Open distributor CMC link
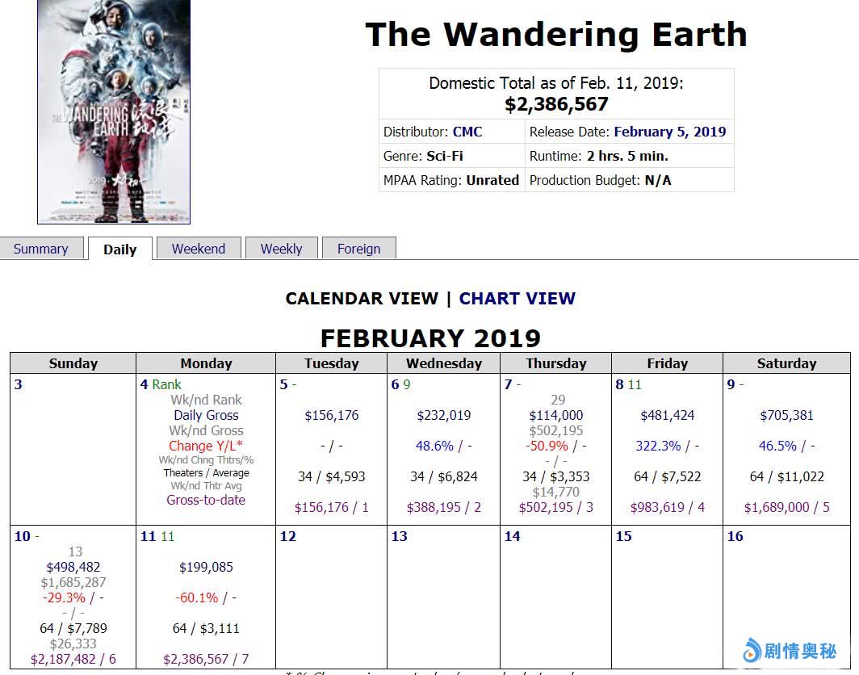Image resolution: width=859 pixels, height=675 pixels. pos(467,132)
